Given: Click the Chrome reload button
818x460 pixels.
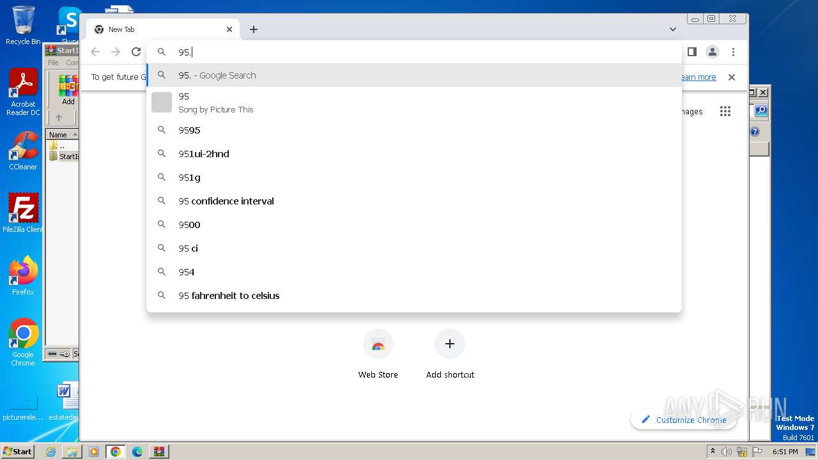Looking at the screenshot, I should pyautogui.click(x=136, y=52).
